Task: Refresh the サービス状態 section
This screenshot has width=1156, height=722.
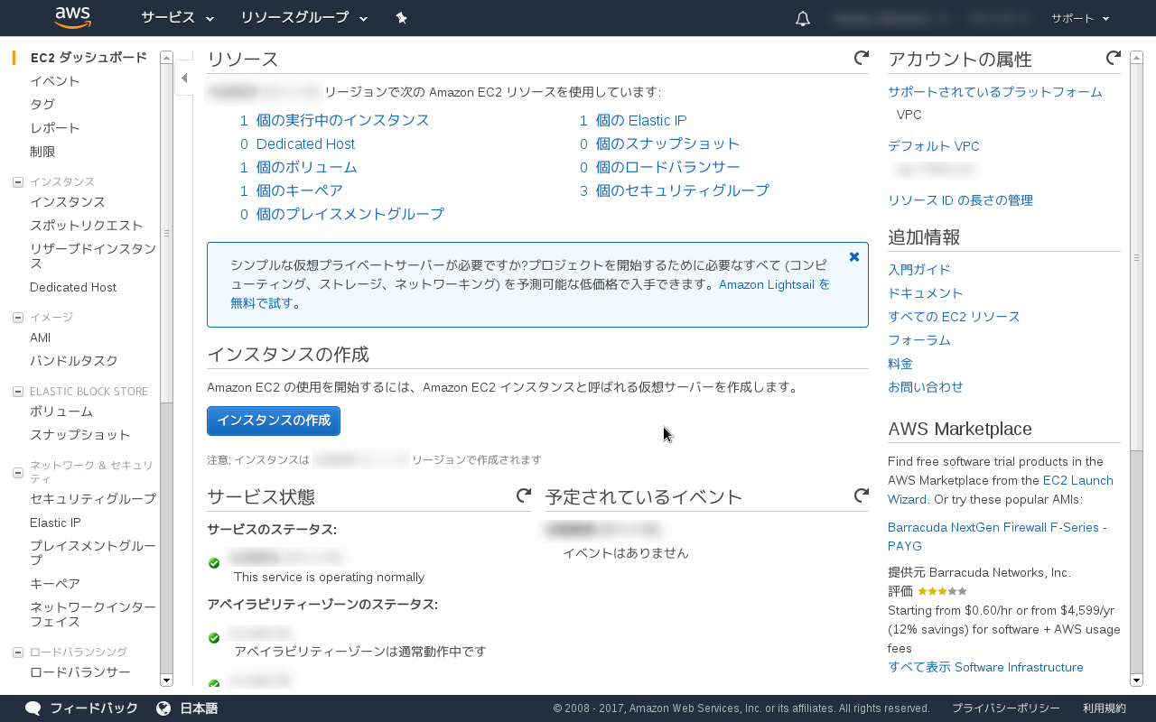Action: tap(523, 495)
